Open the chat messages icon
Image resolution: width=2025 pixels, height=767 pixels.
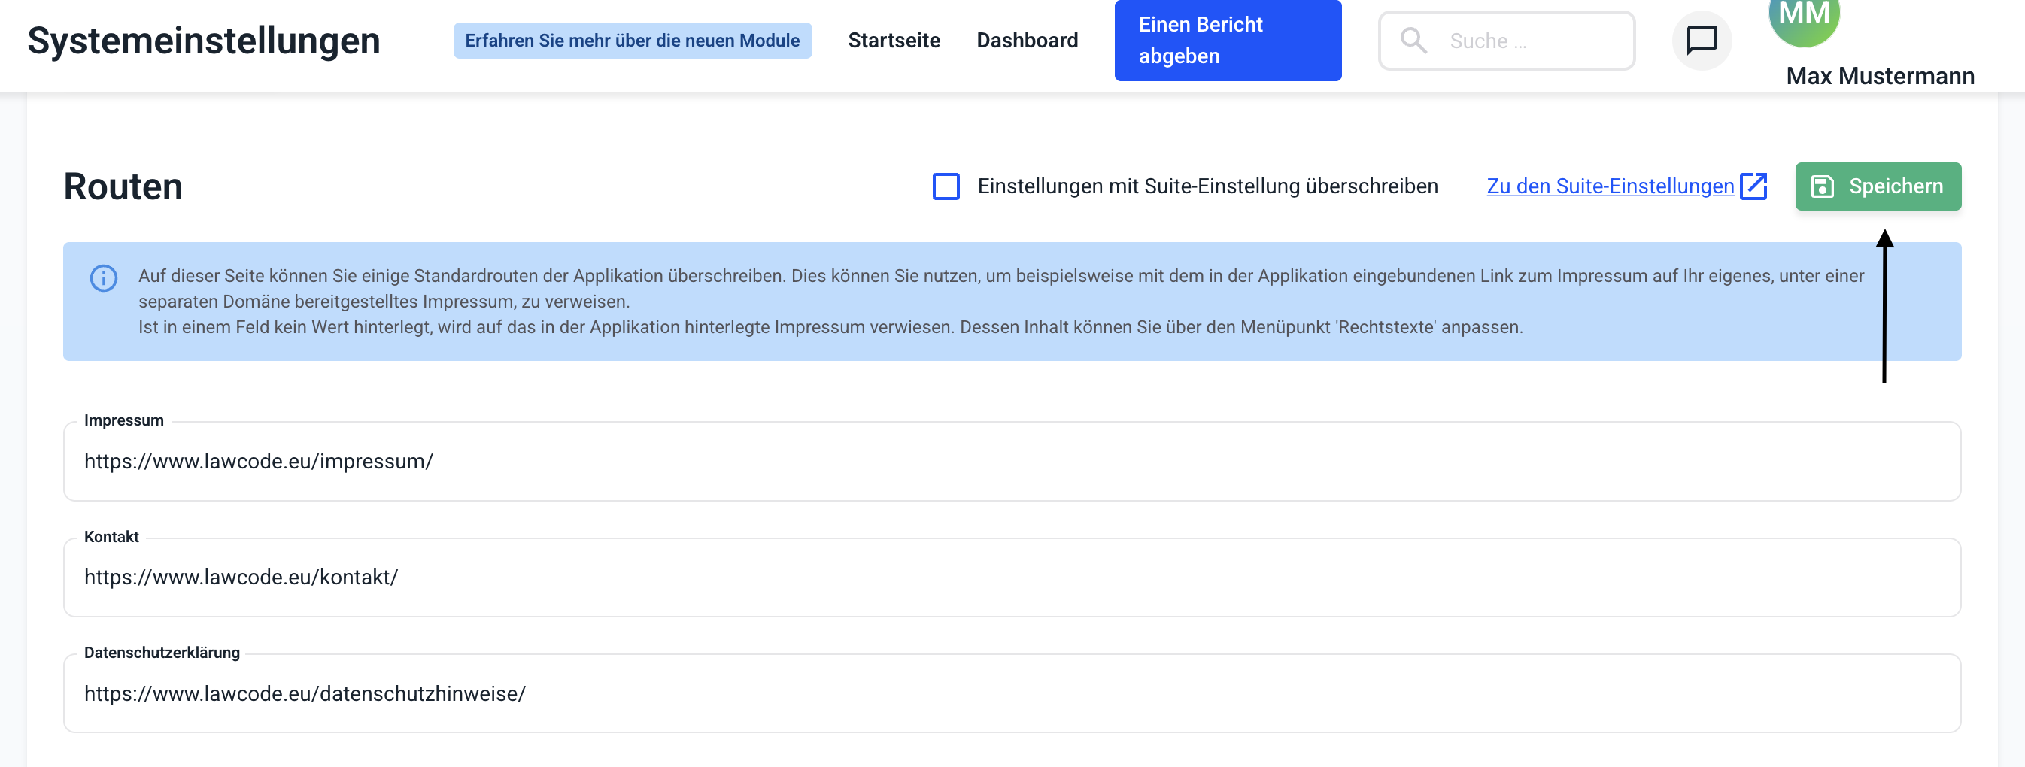[1701, 40]
